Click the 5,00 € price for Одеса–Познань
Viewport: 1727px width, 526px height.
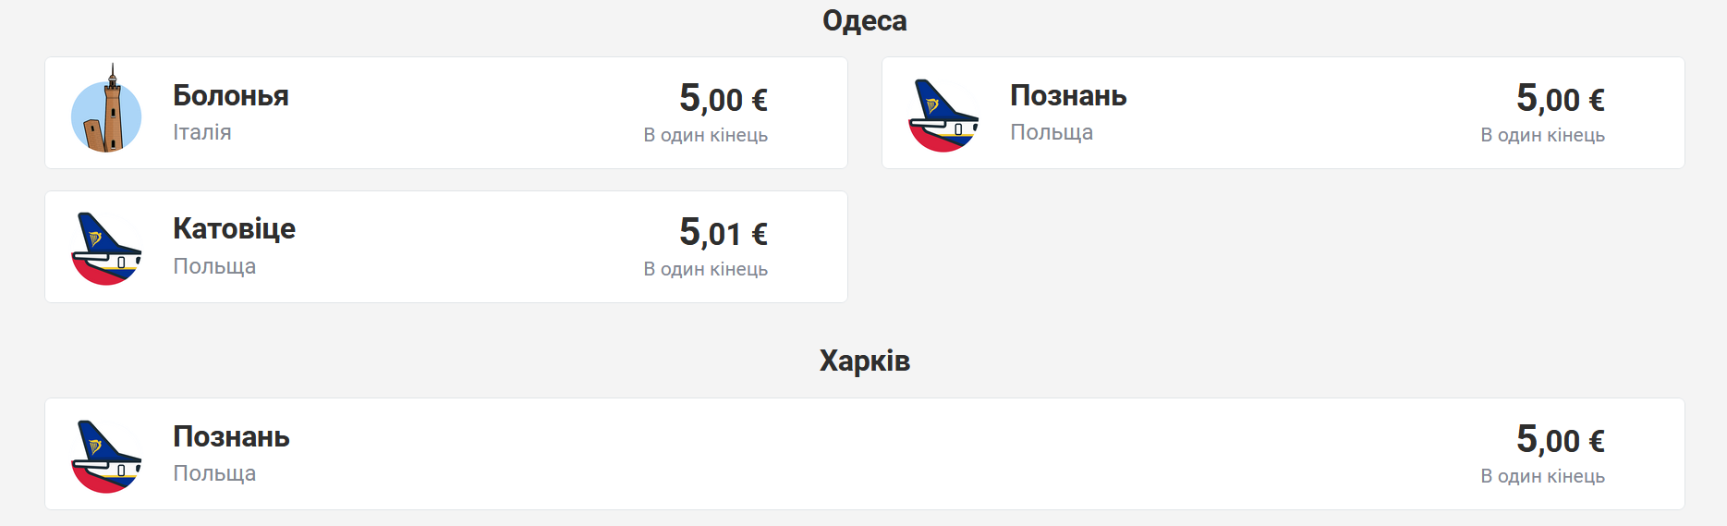click(x=1561, y=99)
